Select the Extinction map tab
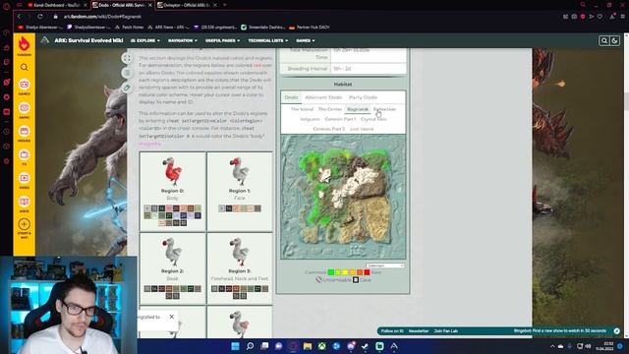 pyautogui.click(x=384, y=109)
